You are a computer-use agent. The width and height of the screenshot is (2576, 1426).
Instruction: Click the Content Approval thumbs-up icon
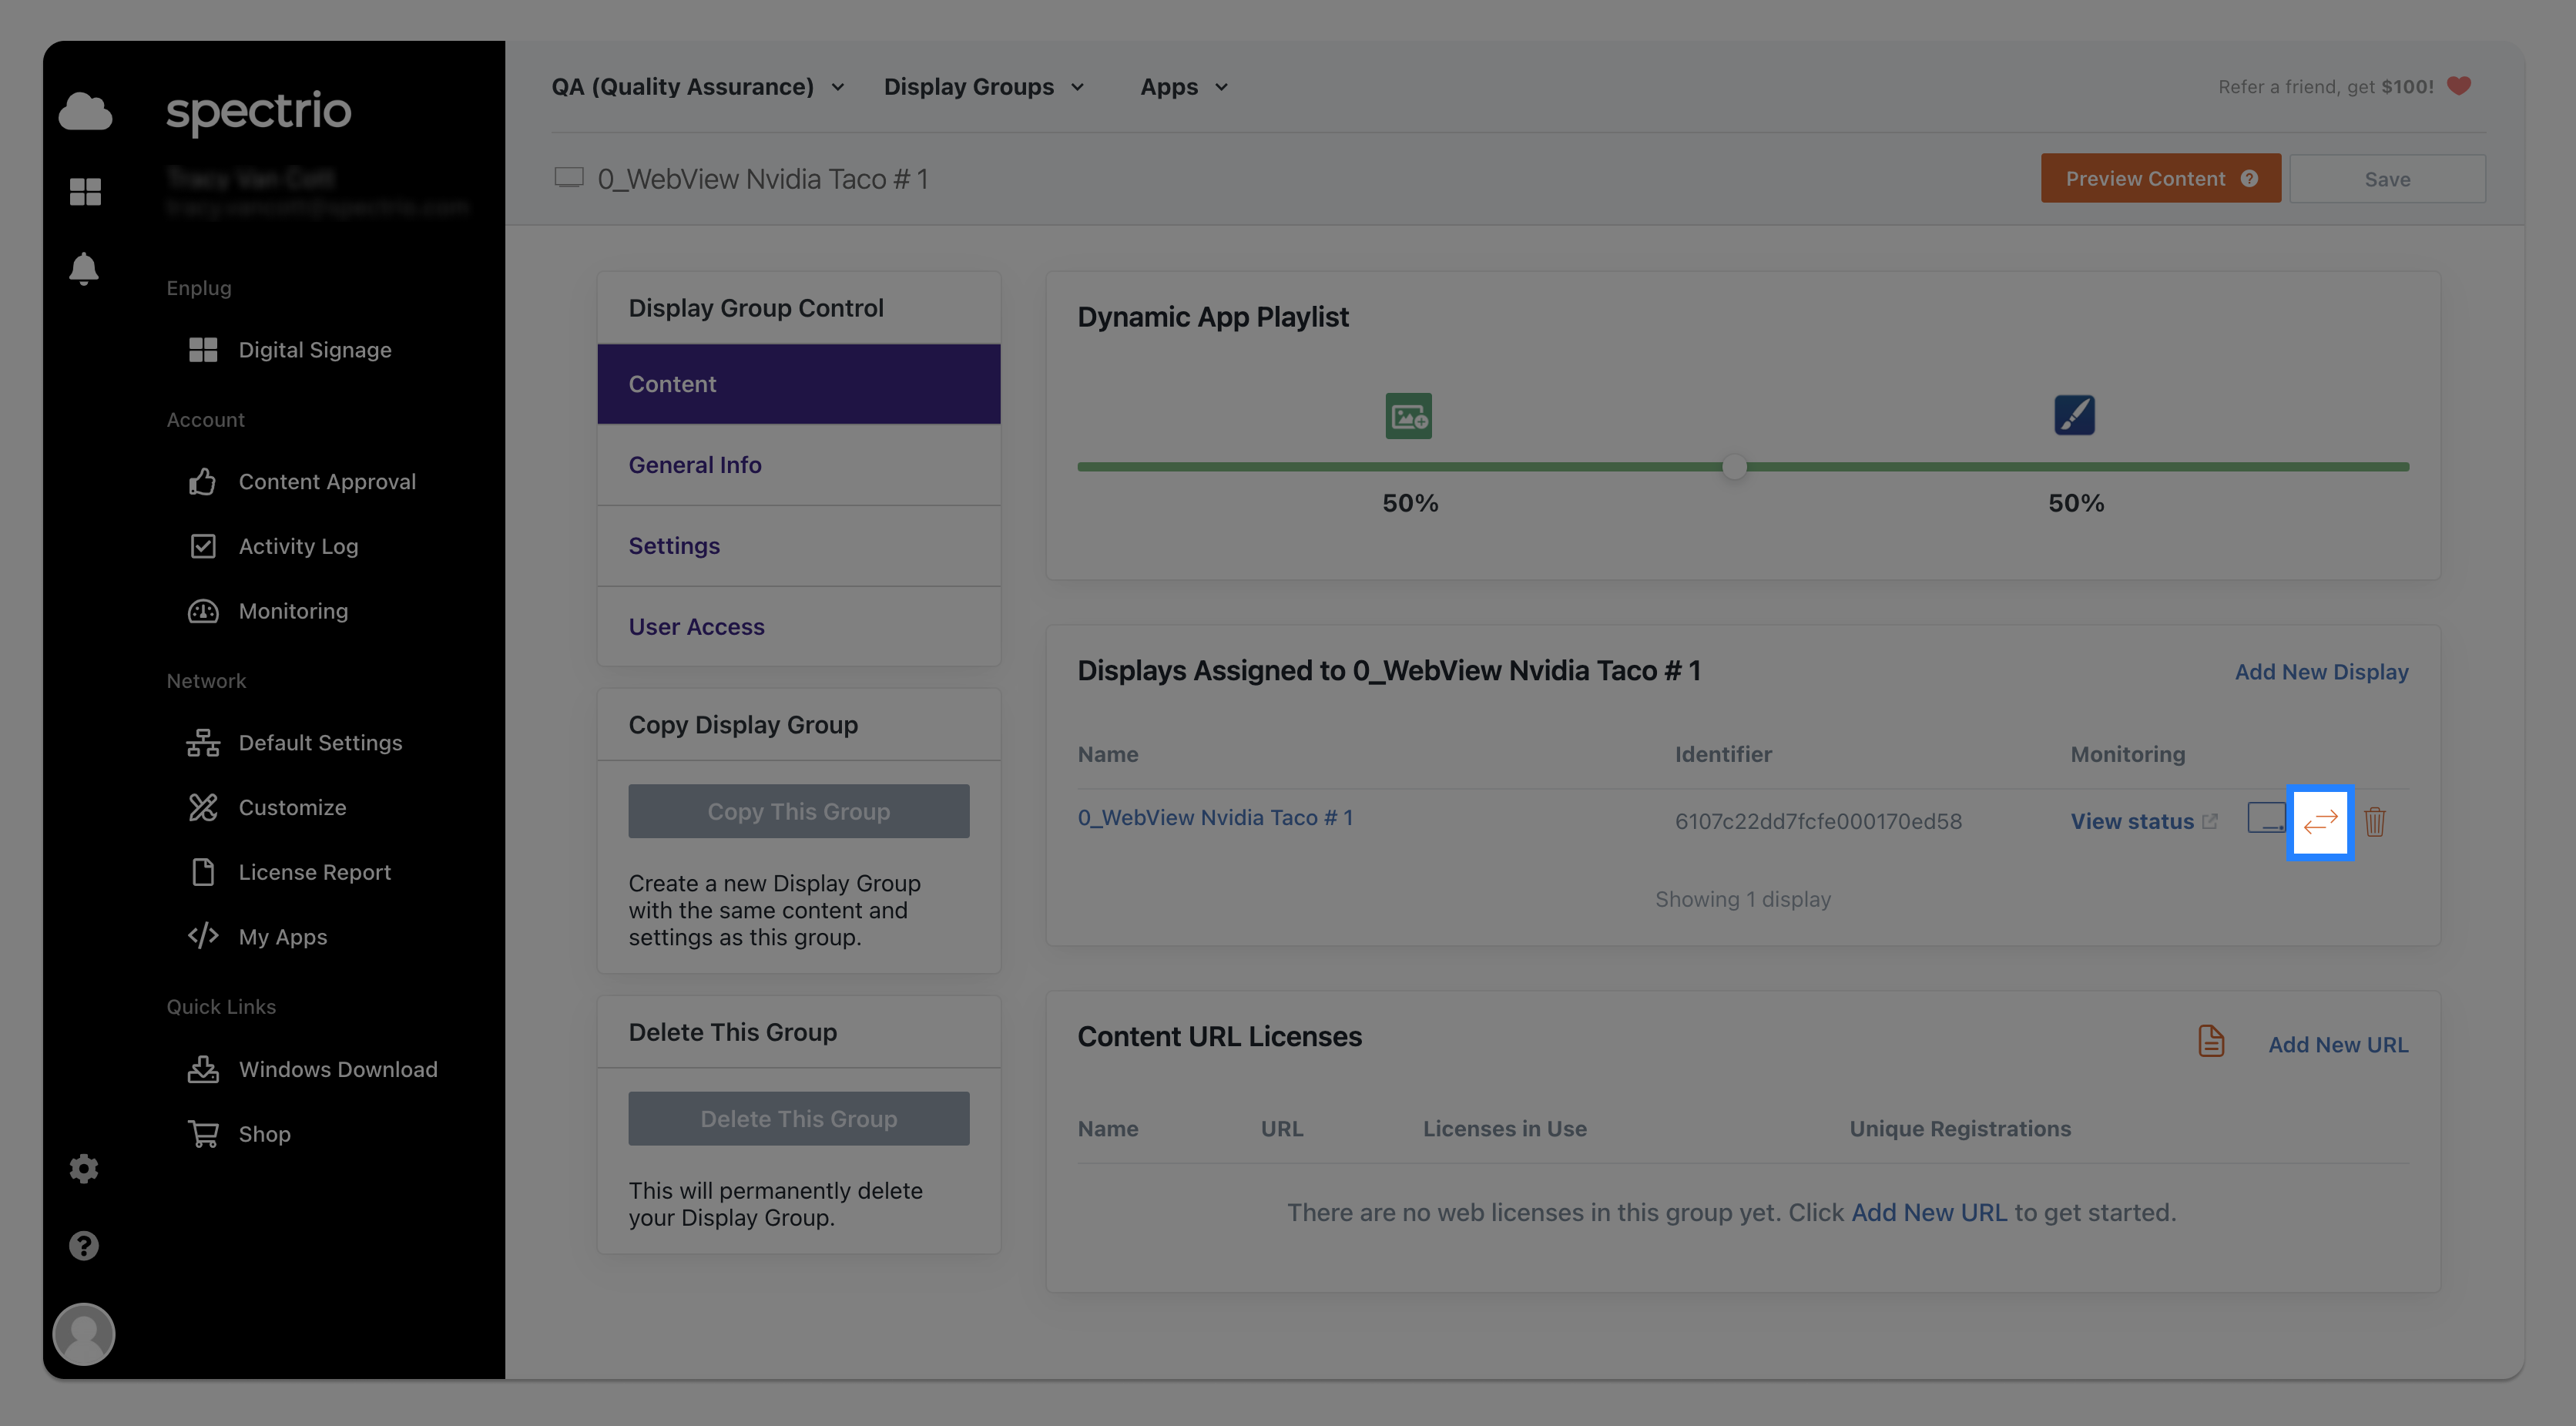pyautogui.click(x=203, y=481)
